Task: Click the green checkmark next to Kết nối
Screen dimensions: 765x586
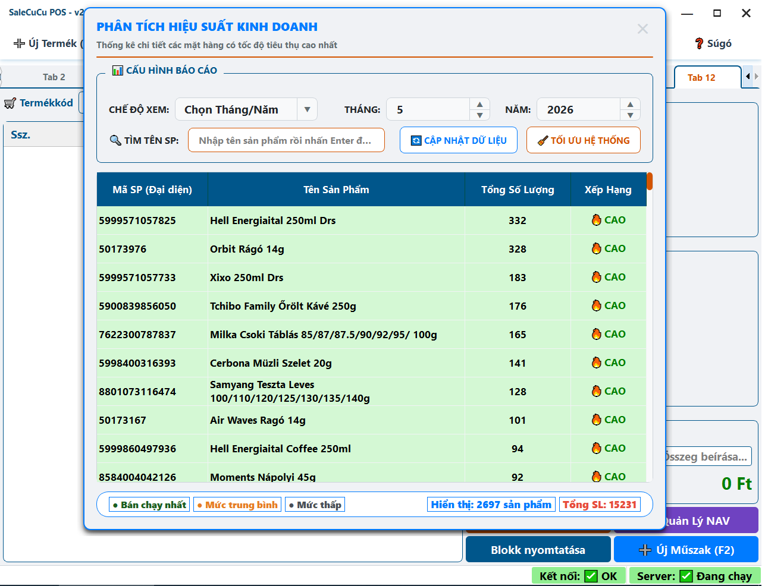Action: (x=591, y=576)
